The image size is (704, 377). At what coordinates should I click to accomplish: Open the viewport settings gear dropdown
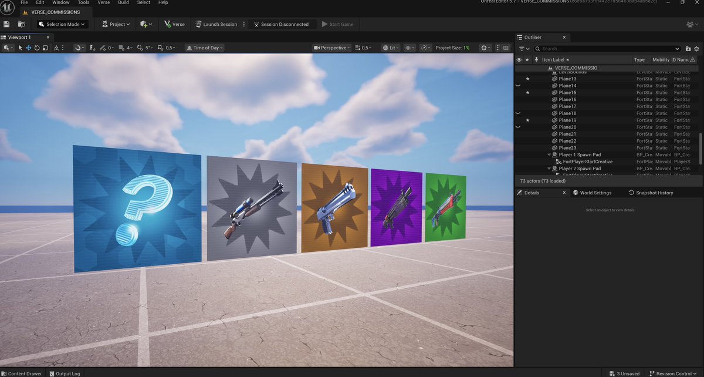pos(486,48)
